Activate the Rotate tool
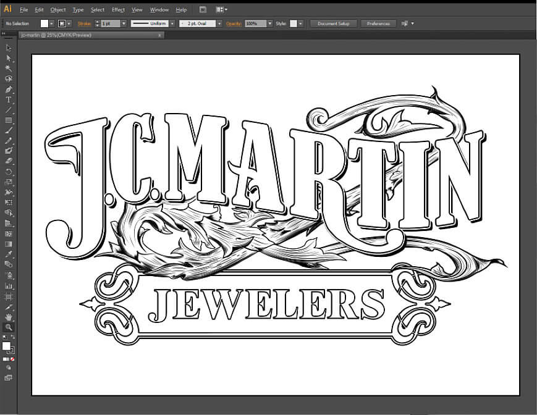The image size is (537, 415). [9, 172]
